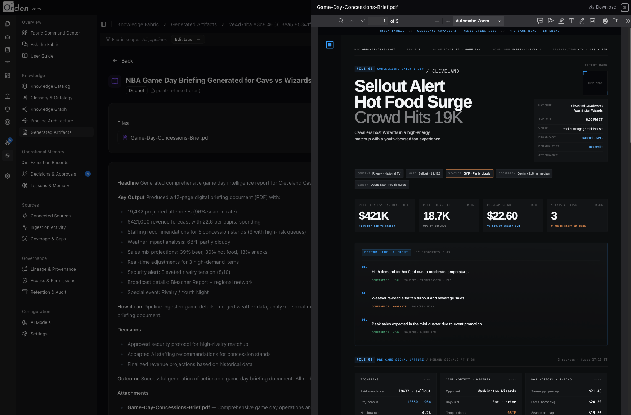
Task: Open Knowledge Fabric breadcrumb
Action: click(x=138, y=24)
